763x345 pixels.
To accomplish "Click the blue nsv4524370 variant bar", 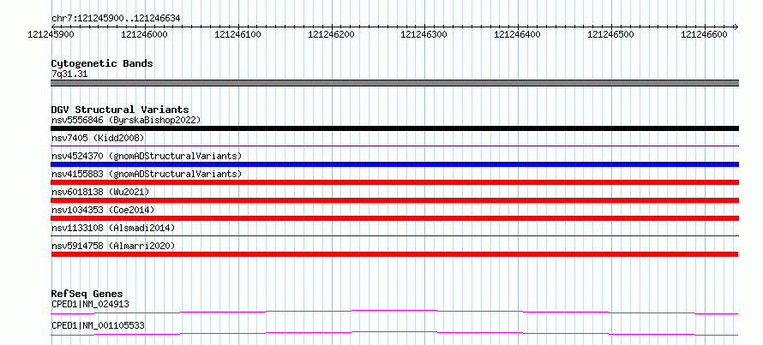I will tap(394, 164).
